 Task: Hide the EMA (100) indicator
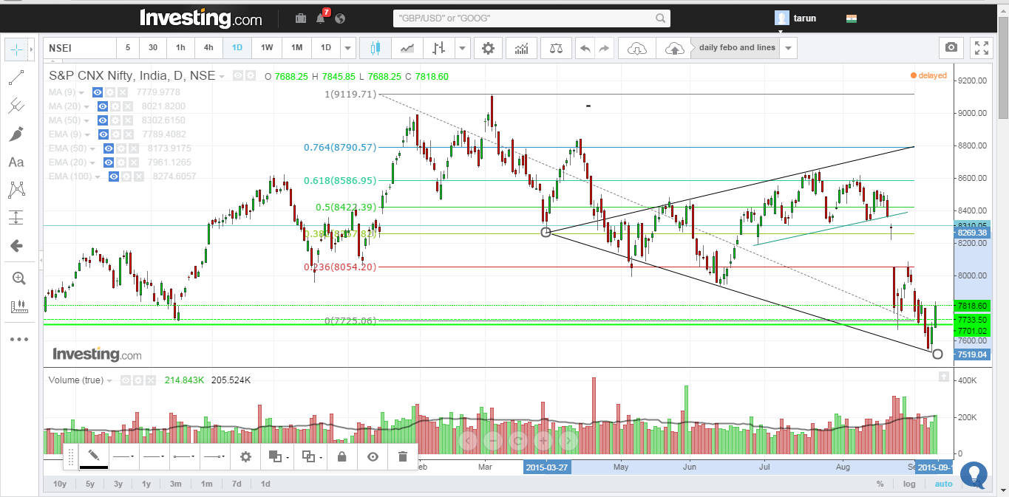click(114, 176)
